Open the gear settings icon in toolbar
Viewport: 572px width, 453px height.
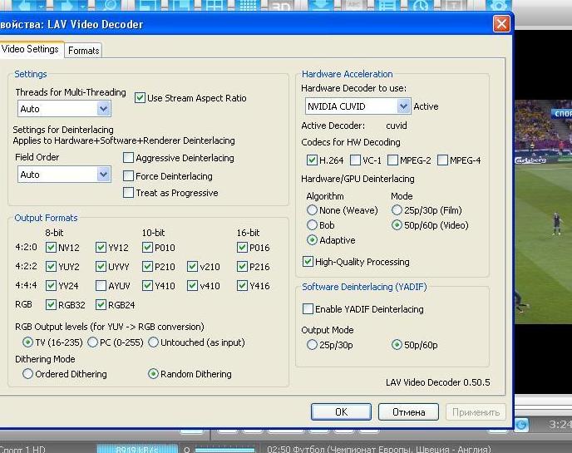click(x=500, y=5)
